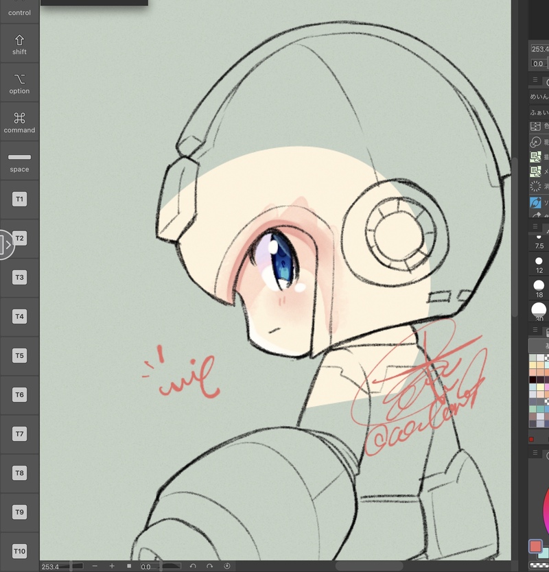Pick the mint green color set swatch
Screen dimensions: 549x572
coord(533,409)
